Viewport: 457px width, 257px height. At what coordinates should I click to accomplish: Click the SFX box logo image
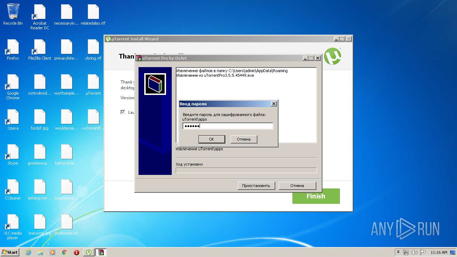coord(155,84)
